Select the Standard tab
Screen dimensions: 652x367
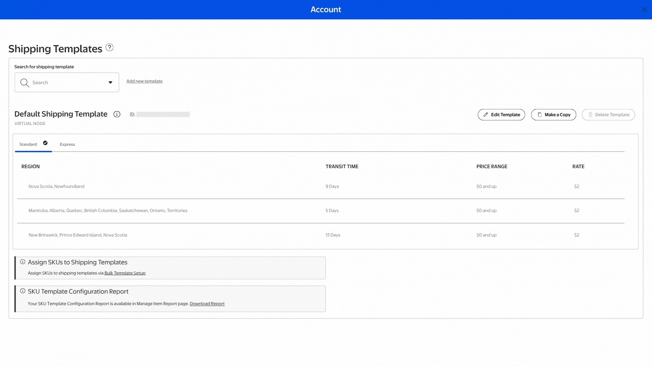[x=28, y=144]
